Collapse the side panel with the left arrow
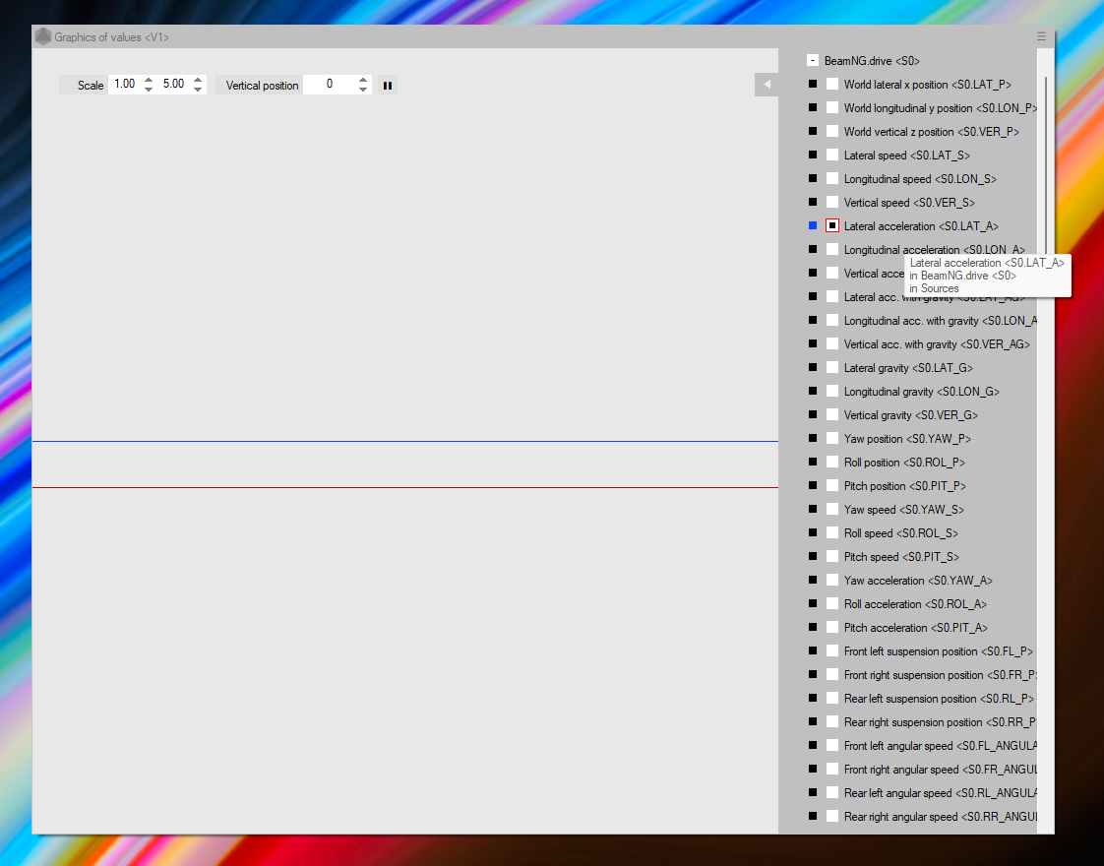 pos(767,85)
